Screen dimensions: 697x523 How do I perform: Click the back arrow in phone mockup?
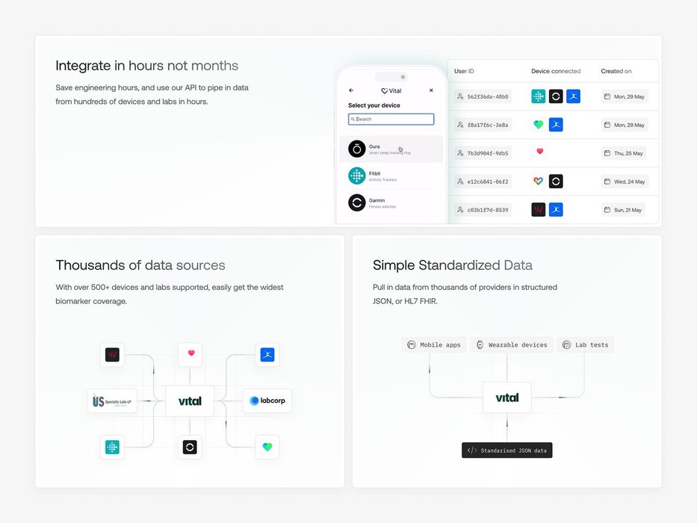pyautogui.click(x=351, y=90)
